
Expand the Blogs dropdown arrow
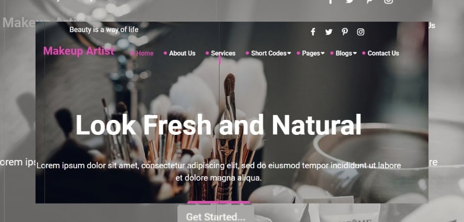(x=355, y=53)
